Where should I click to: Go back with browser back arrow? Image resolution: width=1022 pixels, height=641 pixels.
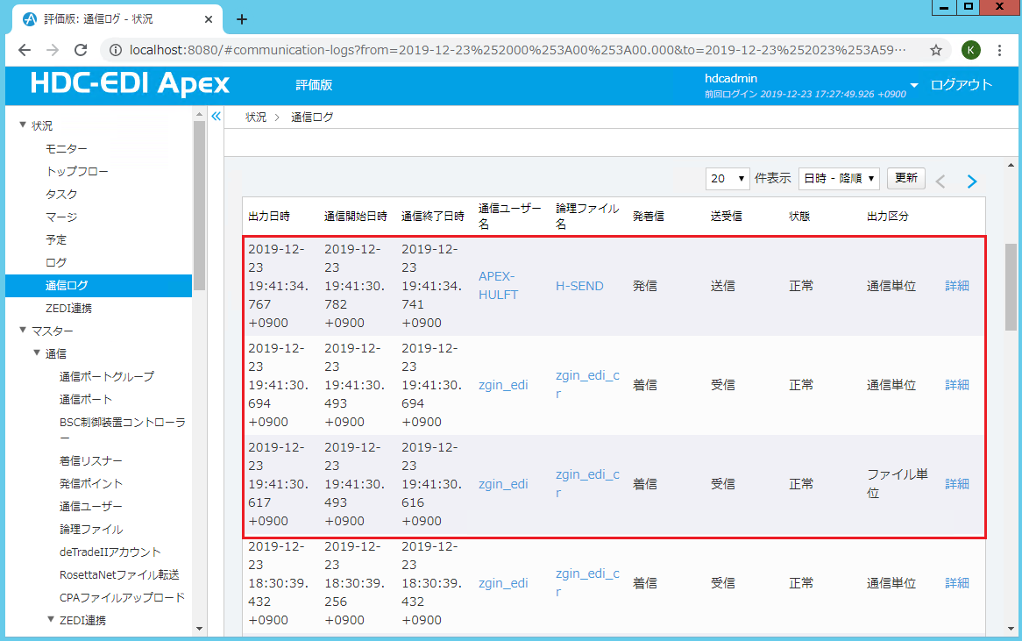(25, 50)
